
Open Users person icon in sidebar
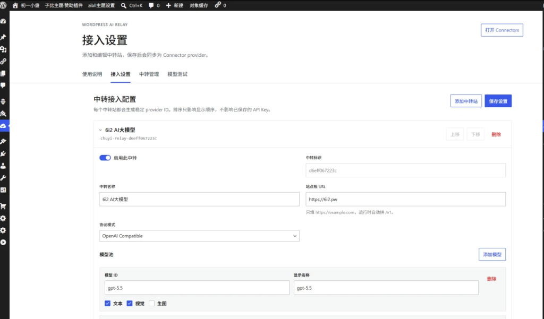3,166
